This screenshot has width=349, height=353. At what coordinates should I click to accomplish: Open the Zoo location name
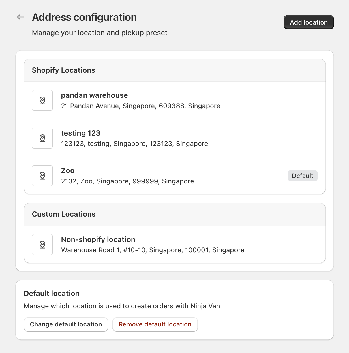[x=68, y=171]
